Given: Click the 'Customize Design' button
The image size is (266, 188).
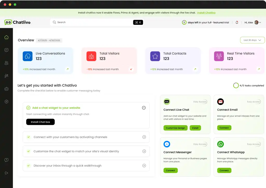Looking at the screenshot, I should [x=176, y=128].
